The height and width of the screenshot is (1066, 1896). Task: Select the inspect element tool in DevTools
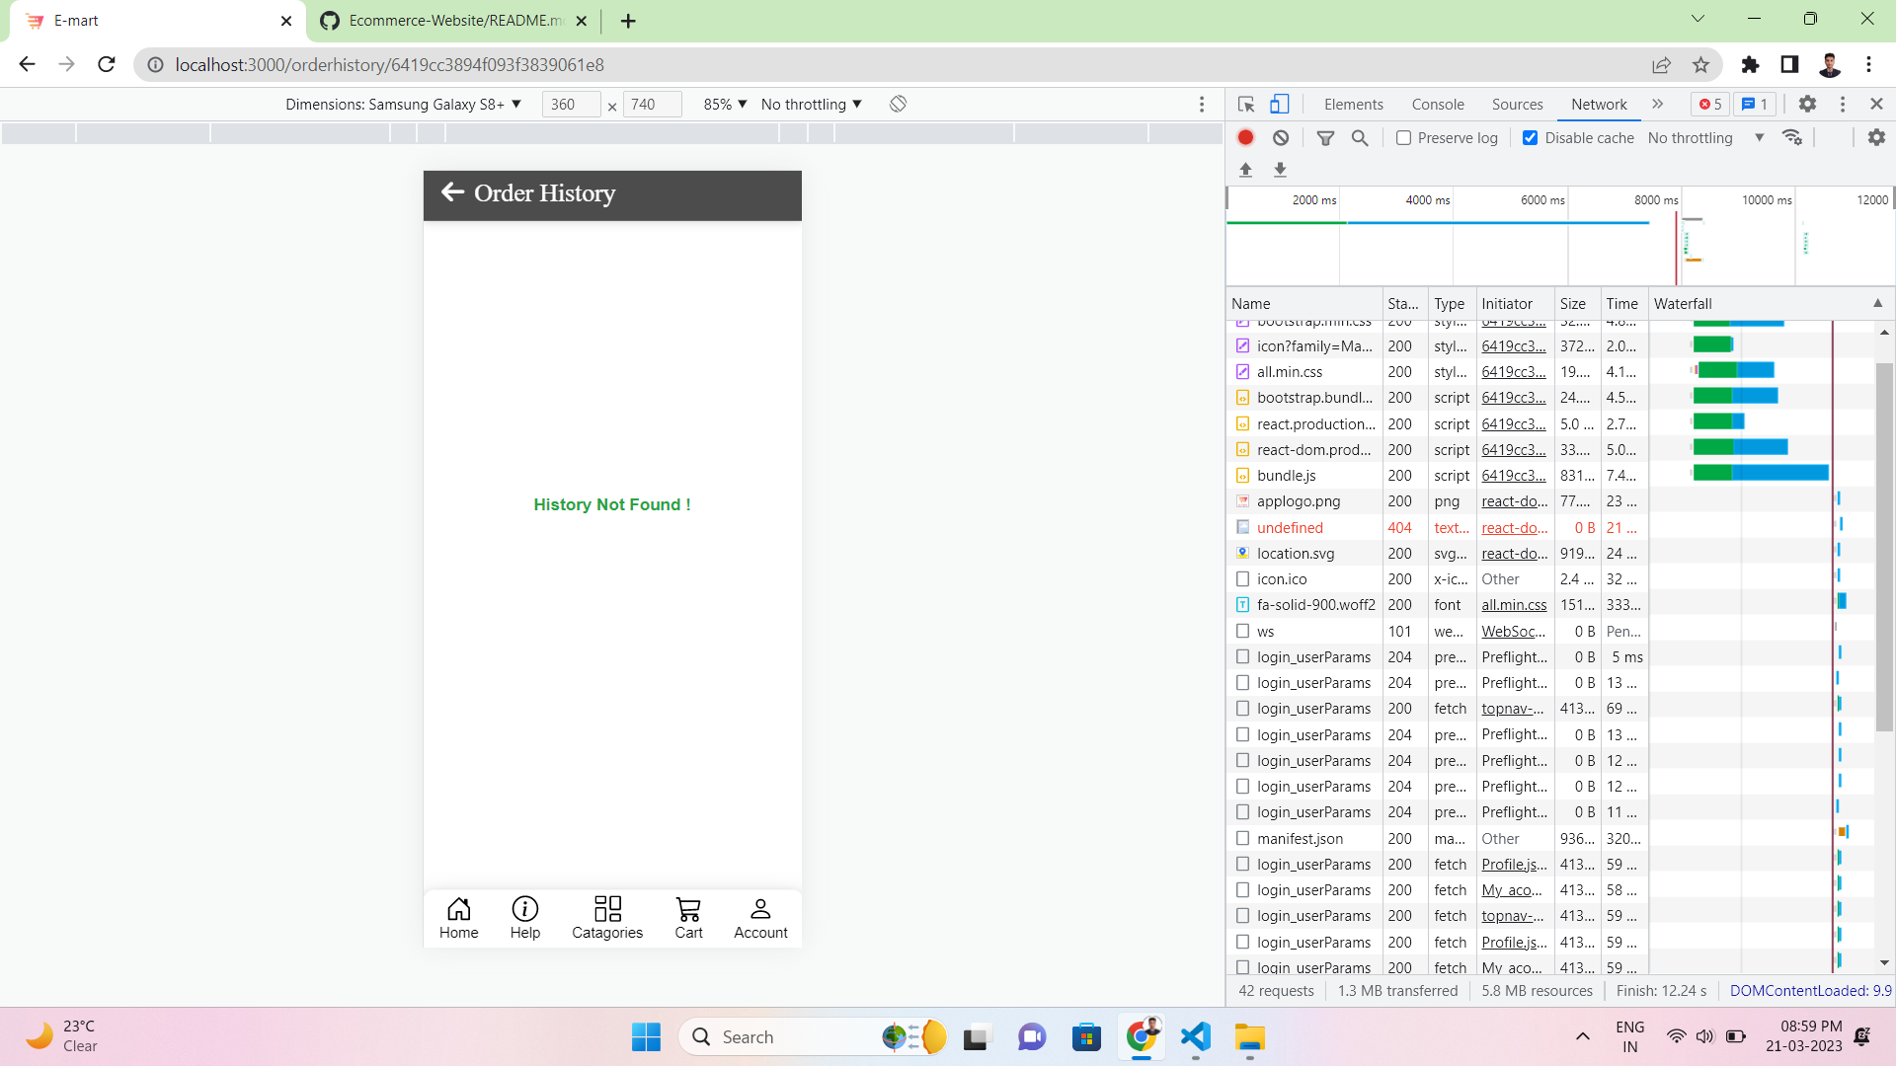(1245, 104)
